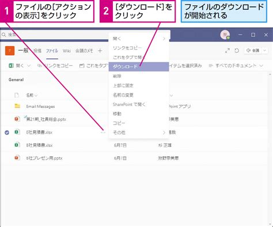This screenshot has height=227, width=273.
Task: Open the dropdown chevron next to toolbar 開く
Action: pyautogui.click(x=29, y=66)
